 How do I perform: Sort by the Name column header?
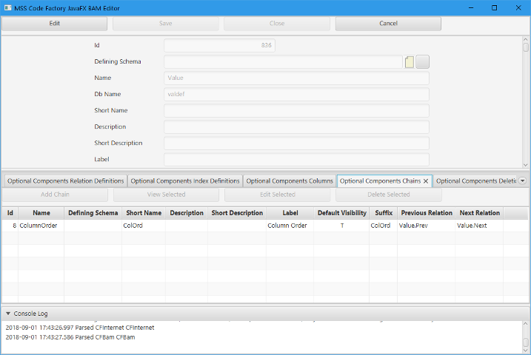(41, 213)
